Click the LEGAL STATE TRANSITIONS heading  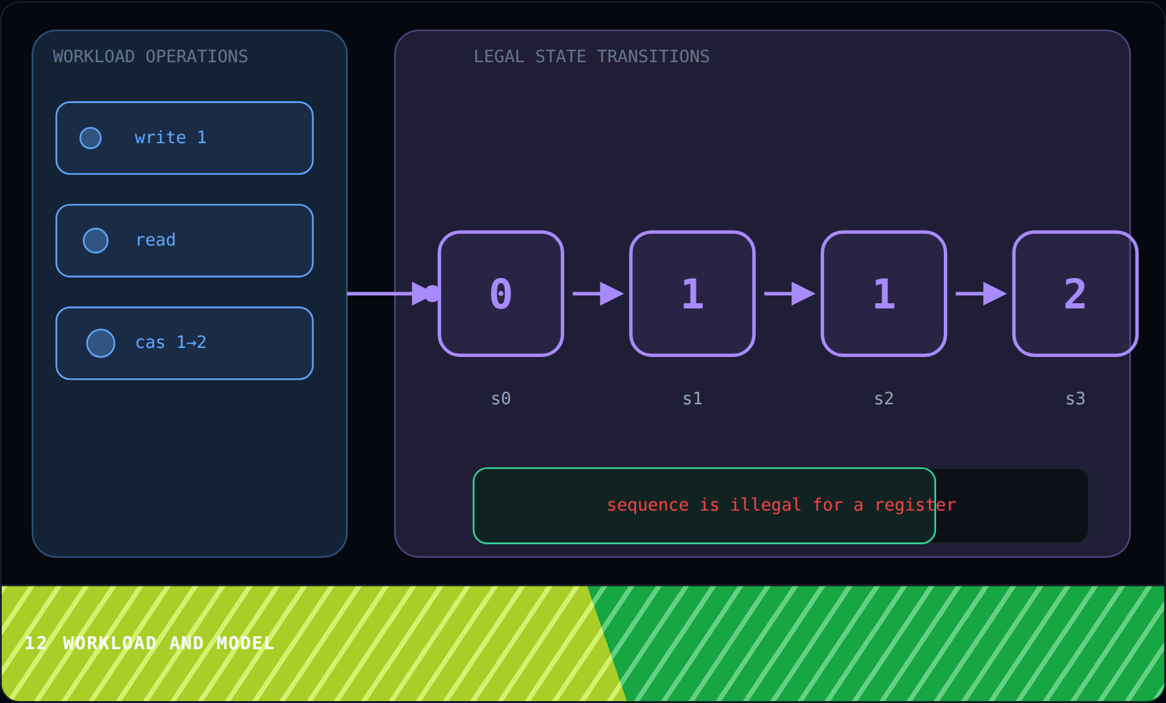click(591, 56)
